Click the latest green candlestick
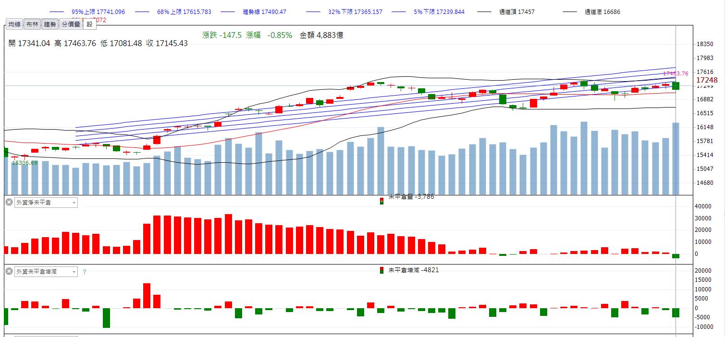Image resolution: width=725 pixels, height=337 pixels. 676,85
